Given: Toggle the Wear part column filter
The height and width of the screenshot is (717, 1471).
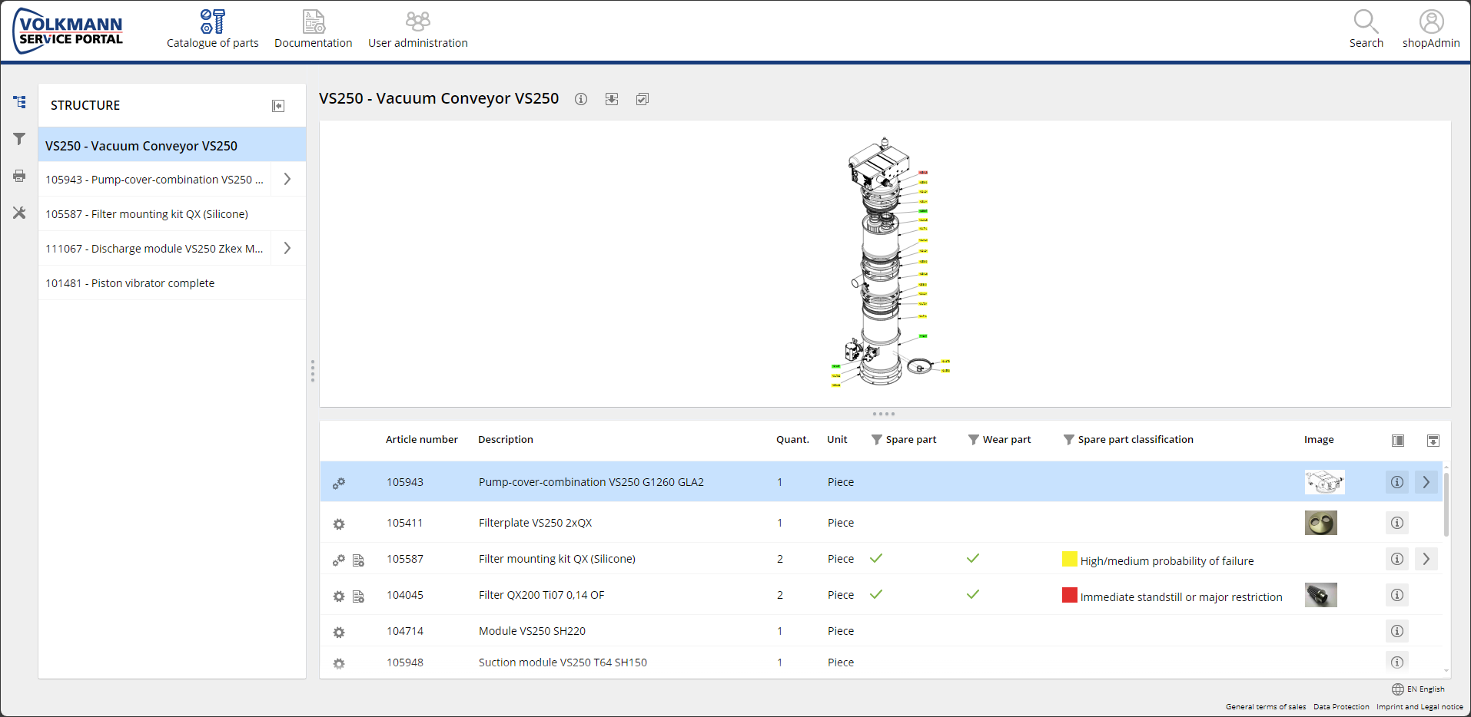Looking at the screenshot, I should [974, 440].
